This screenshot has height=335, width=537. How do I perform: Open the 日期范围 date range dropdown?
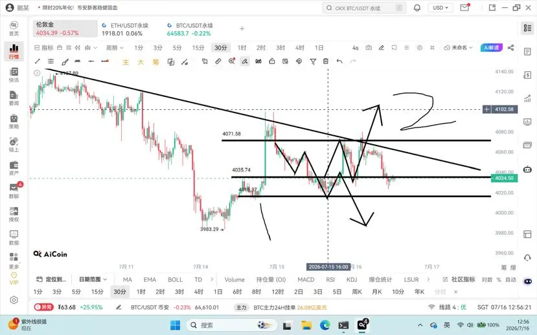click(x=93, y=279)
